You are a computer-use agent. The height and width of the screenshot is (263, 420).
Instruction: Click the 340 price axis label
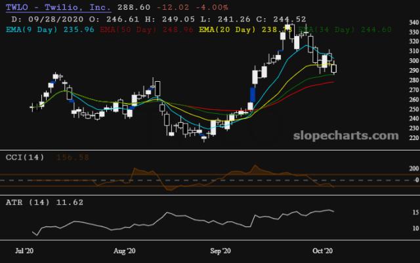[396, 22]
